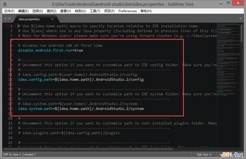Click line number 3 in gutter

pyautogui.click(x=11, y=36)
